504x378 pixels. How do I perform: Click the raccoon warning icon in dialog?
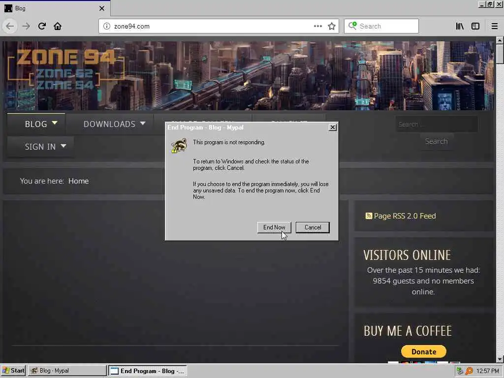point(179,146)
